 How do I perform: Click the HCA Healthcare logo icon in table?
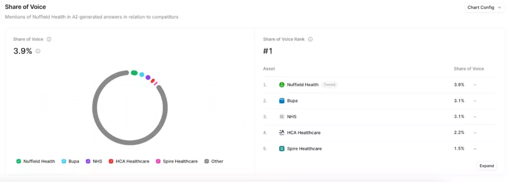(282, 132)
